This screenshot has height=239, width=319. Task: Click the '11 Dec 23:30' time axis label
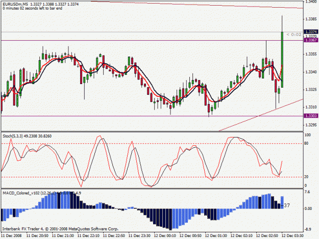tap(139, 236)
